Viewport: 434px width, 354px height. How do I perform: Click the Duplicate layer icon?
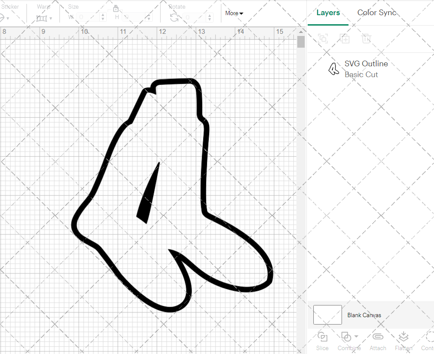345,39
